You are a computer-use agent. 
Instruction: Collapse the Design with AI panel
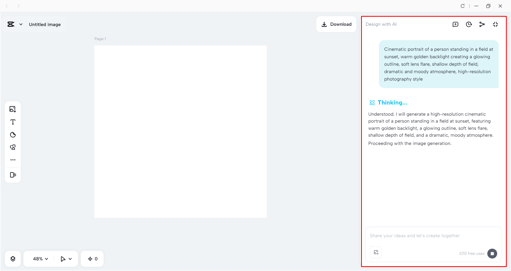pyautogui.click(x=495, y=24)
